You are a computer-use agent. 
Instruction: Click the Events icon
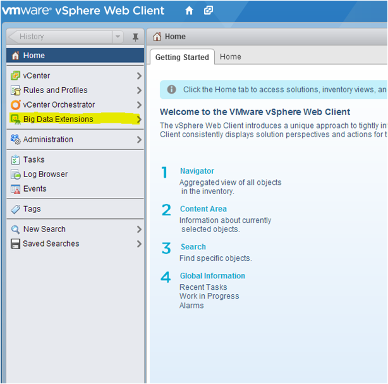point(15,189)
